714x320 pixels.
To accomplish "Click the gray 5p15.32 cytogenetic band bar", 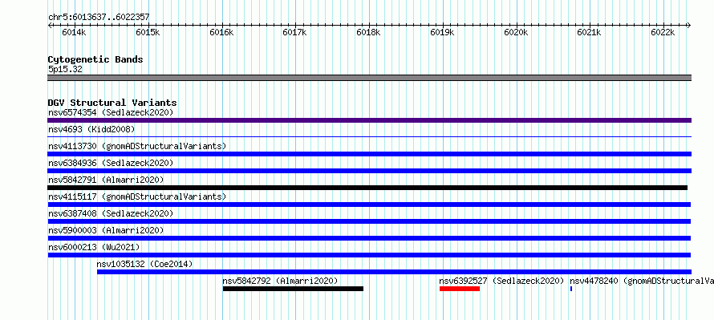I will pos(369,78).
